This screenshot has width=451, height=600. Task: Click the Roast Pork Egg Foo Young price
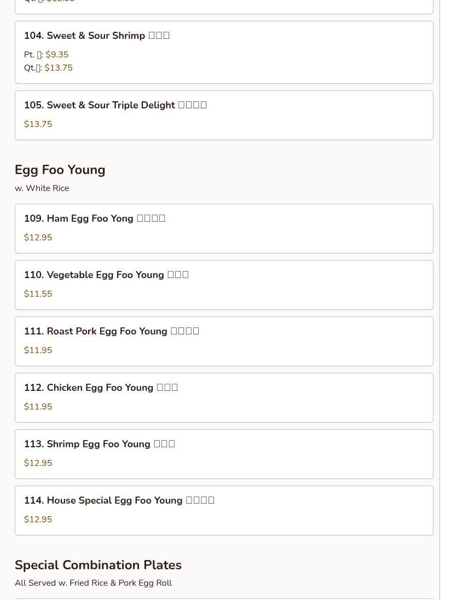click(38, 350)
